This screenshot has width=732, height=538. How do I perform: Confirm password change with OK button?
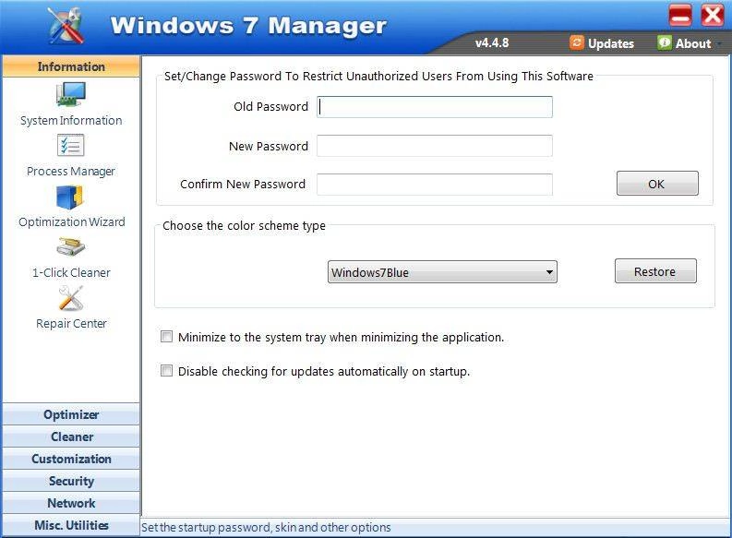tap(657, 184)
